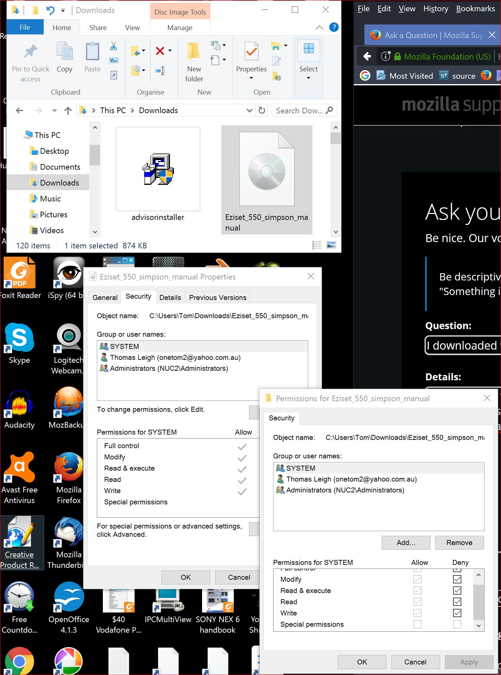Switch to General tab in Properties

(x=105, y=297)
